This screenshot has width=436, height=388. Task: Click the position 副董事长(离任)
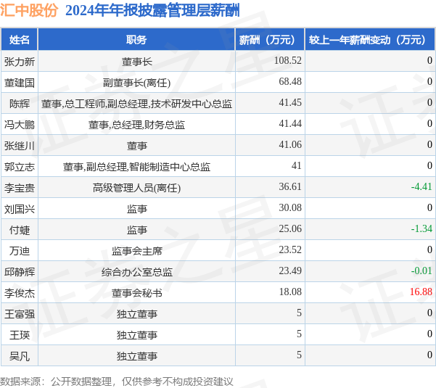(x=136, y=83)
